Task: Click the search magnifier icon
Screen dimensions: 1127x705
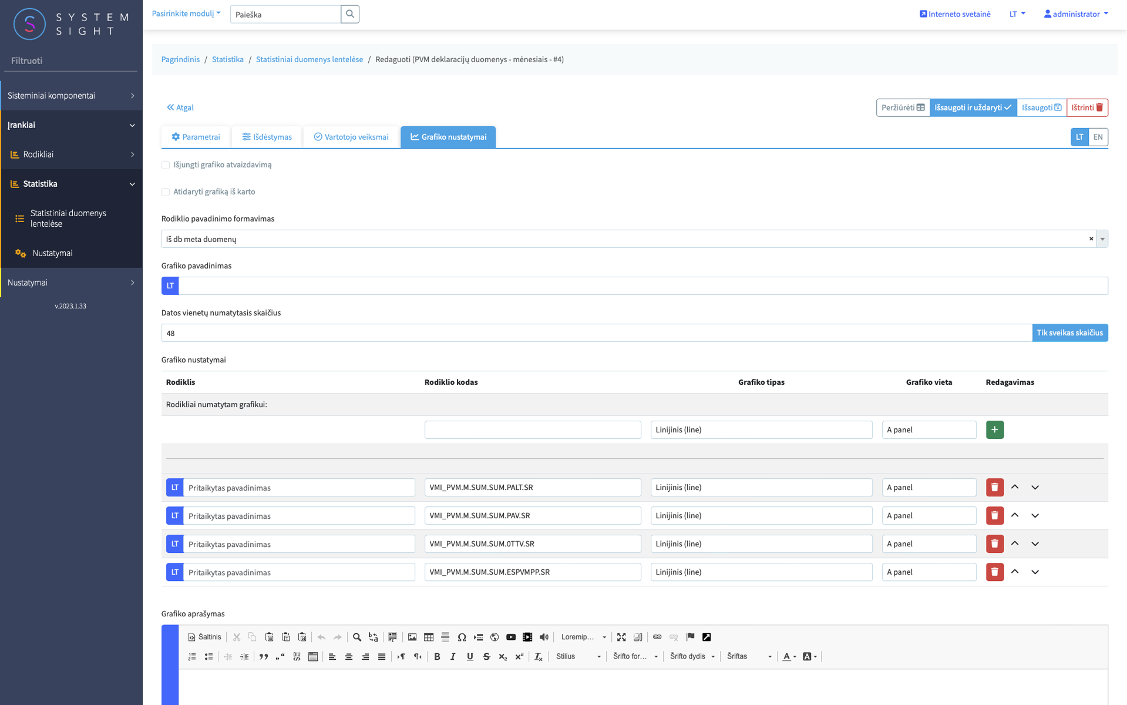Action: tap(350, 14)
